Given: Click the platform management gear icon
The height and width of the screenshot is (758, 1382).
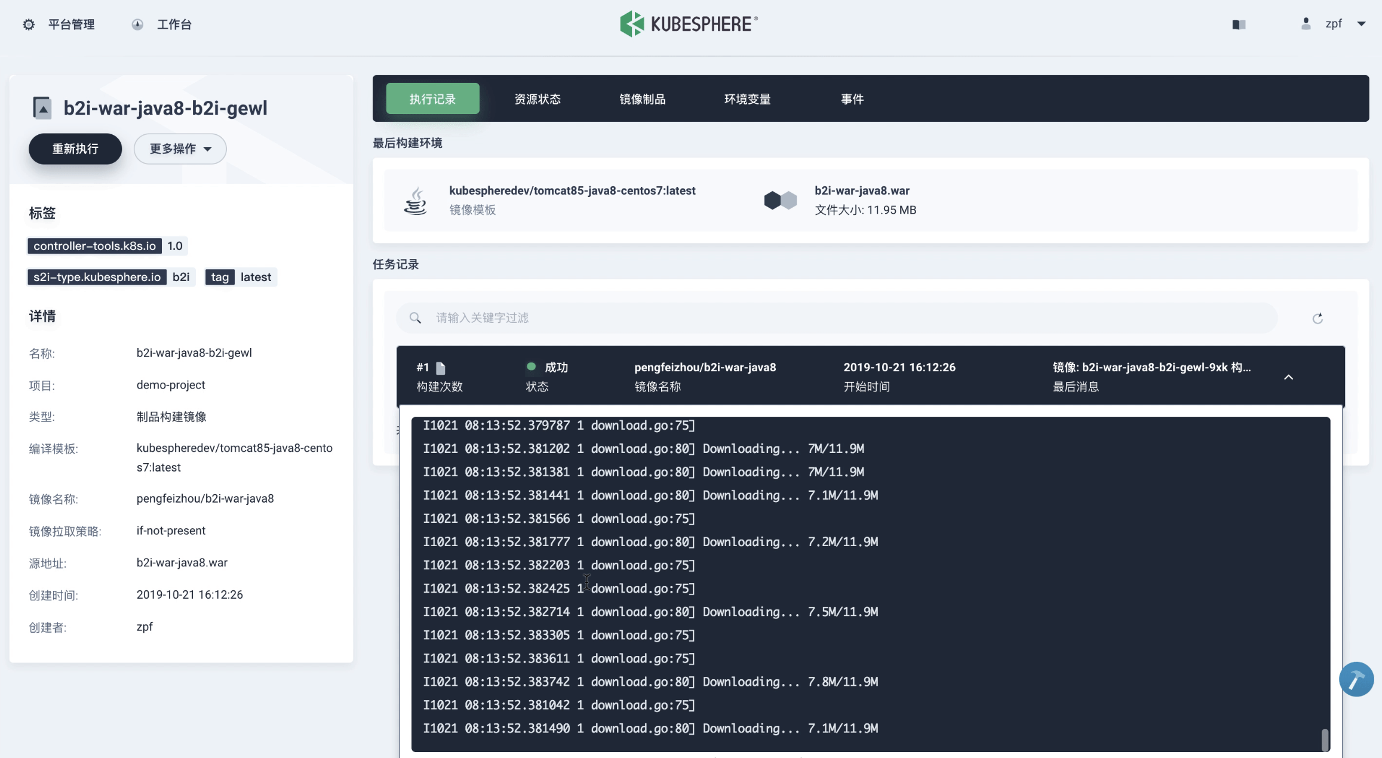Looking at the screenshot, I should (x=29, y=24).
